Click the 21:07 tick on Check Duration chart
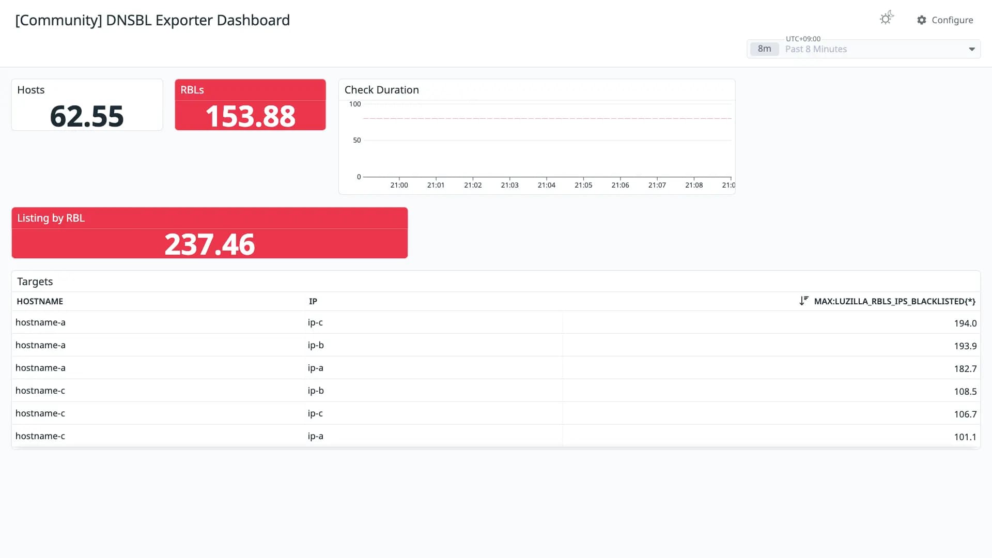This screenshot has width=992, height=558. click(657, 185)
